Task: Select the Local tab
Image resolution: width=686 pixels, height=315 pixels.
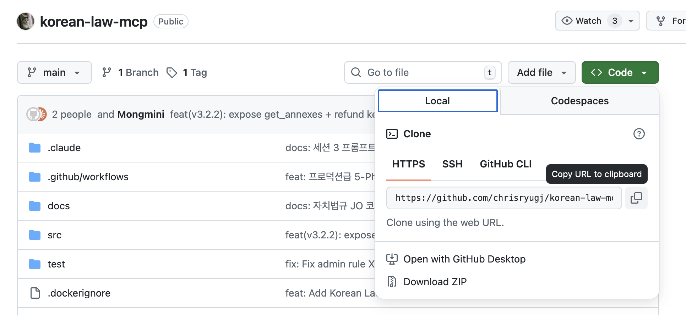Action: pyautogui.click(x=438, y=101)
